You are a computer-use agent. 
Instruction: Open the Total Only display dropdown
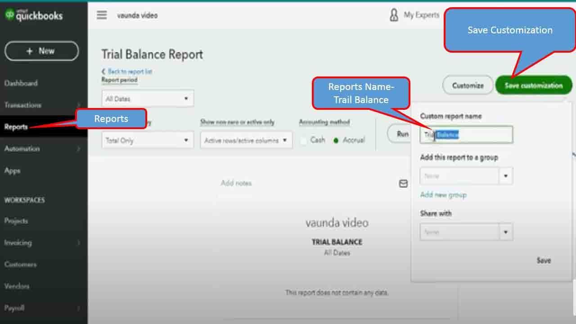(x=148, y=140)
